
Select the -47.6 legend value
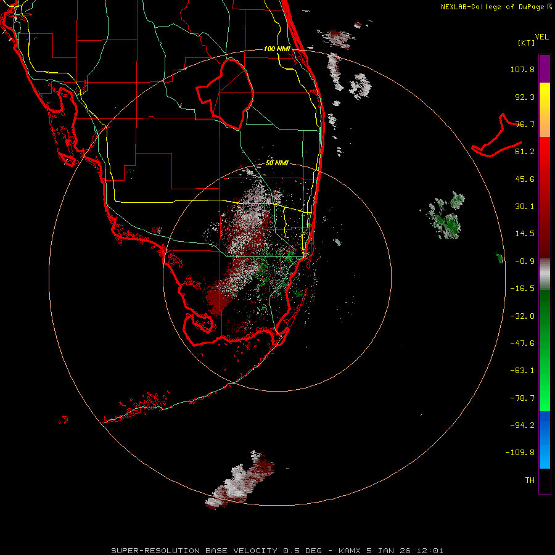[x=522, y=343]
